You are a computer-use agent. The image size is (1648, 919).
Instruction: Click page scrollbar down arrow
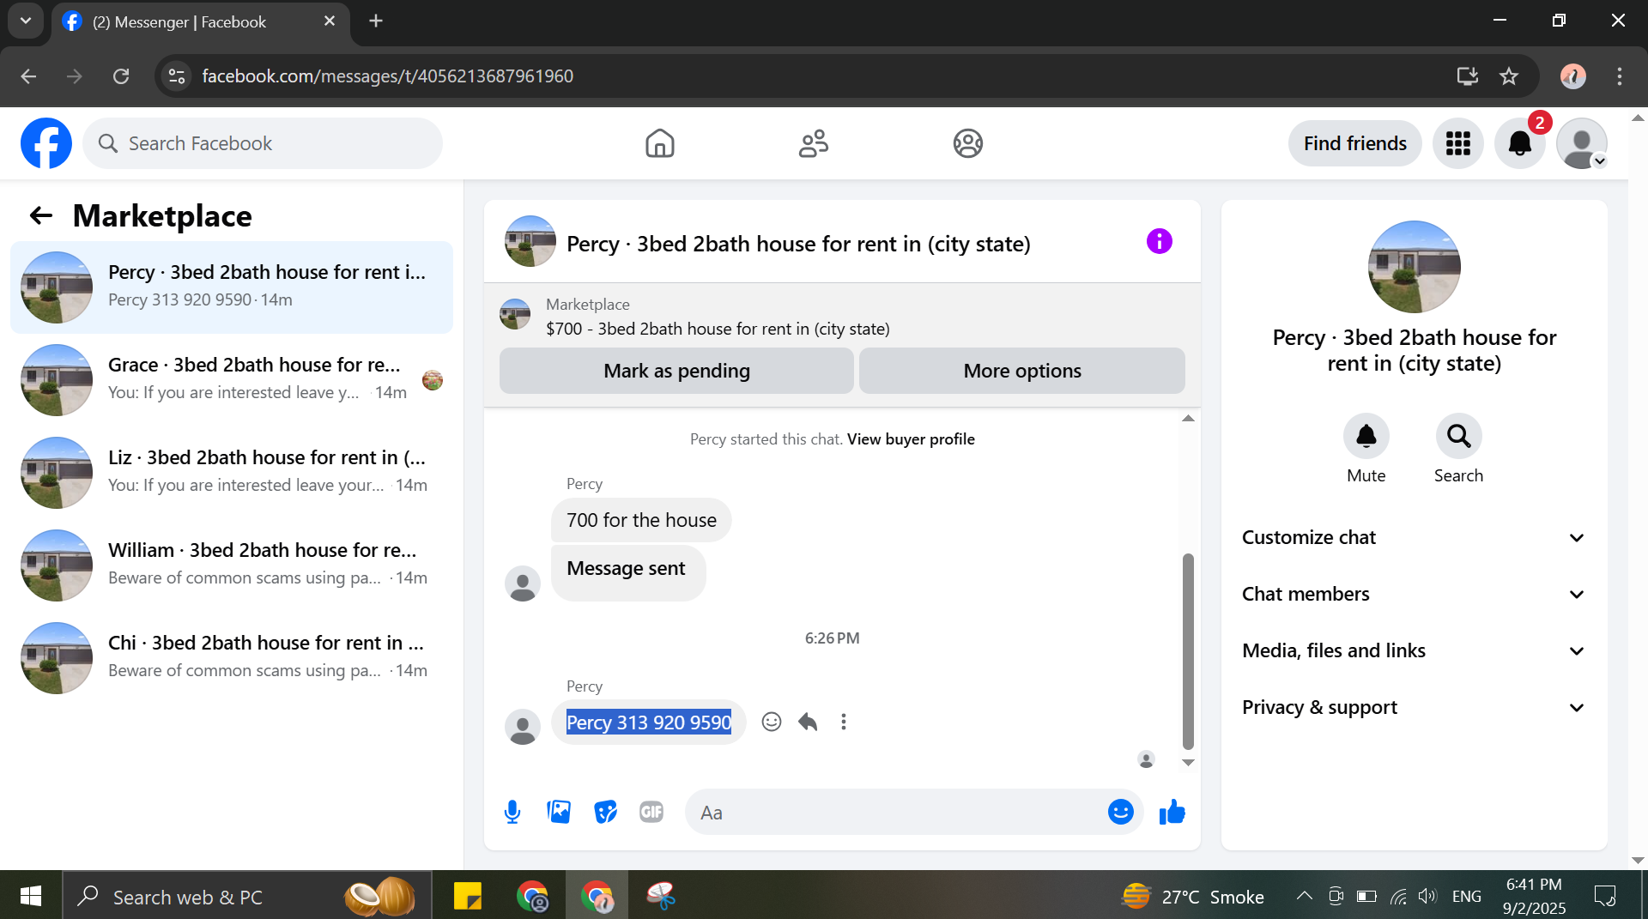[1638, 860]
